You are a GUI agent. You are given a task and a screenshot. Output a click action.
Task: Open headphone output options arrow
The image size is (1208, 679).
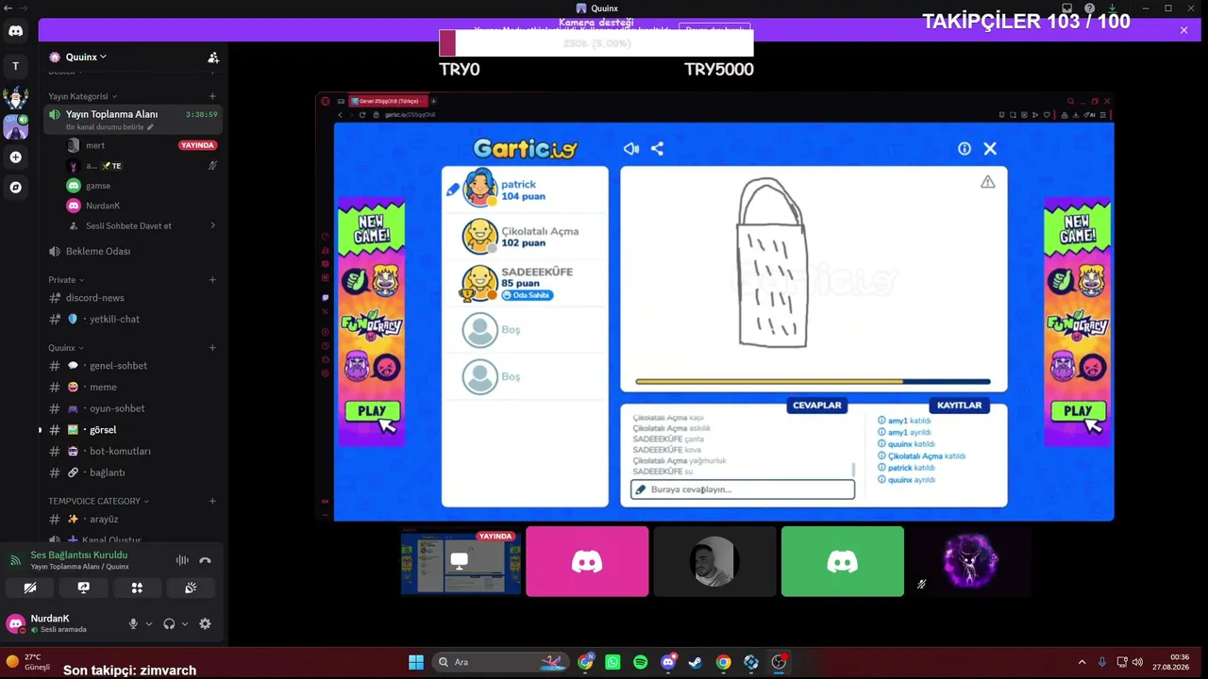click(x=184, y=623)
